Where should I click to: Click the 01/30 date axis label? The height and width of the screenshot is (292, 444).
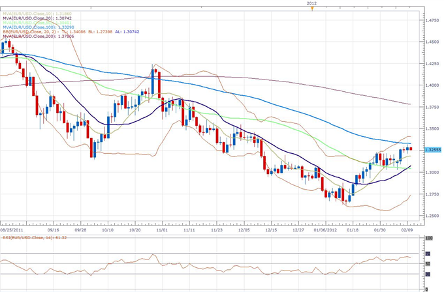point(380,230)
